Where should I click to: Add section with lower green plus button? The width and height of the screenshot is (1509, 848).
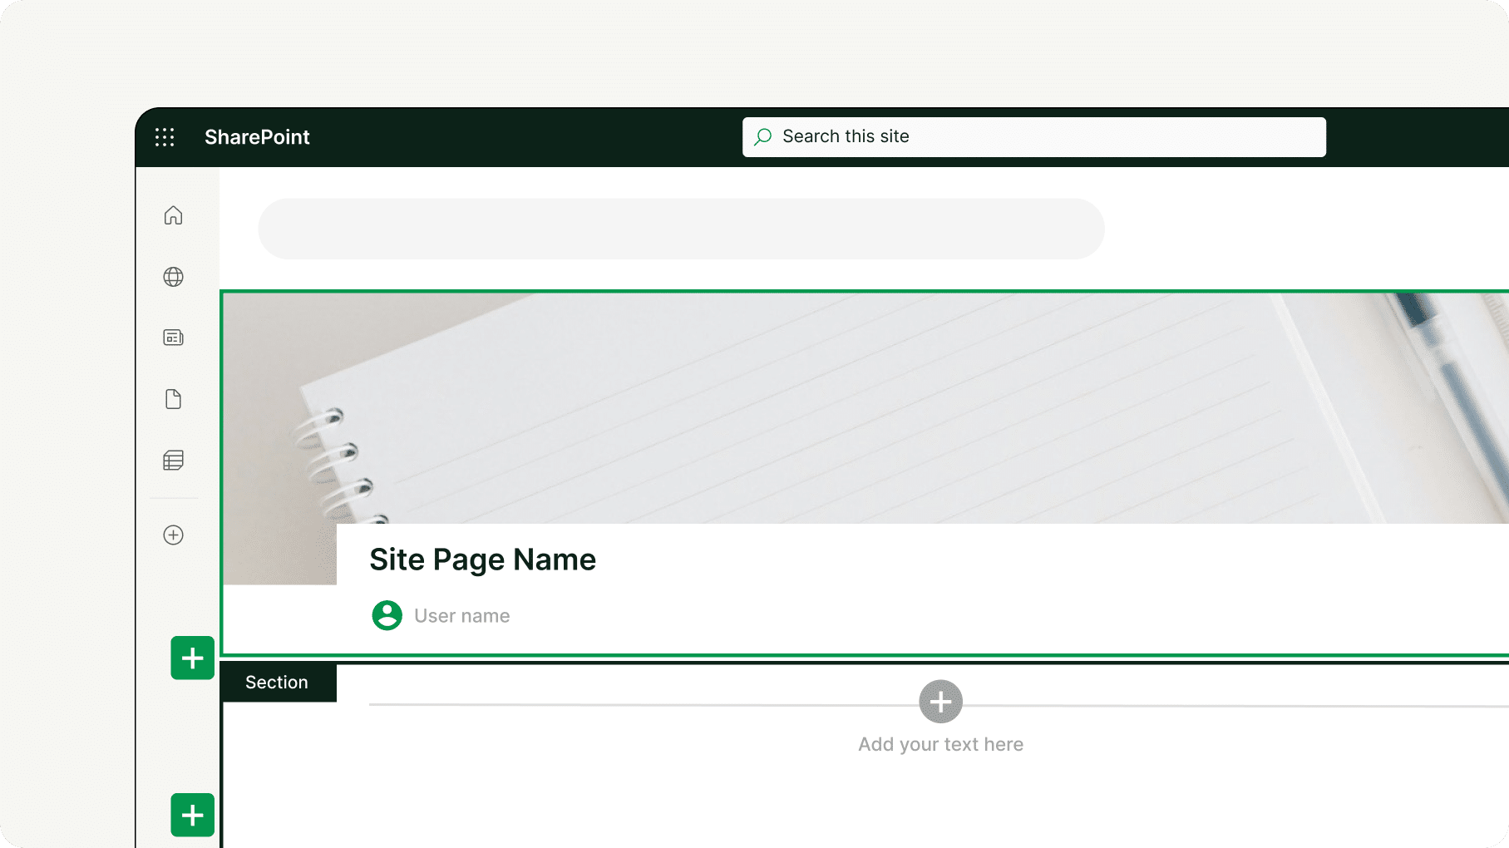[193, 815]
